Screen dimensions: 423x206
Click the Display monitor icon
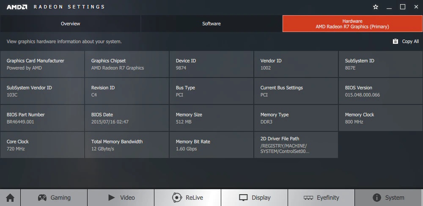(243, 198)
